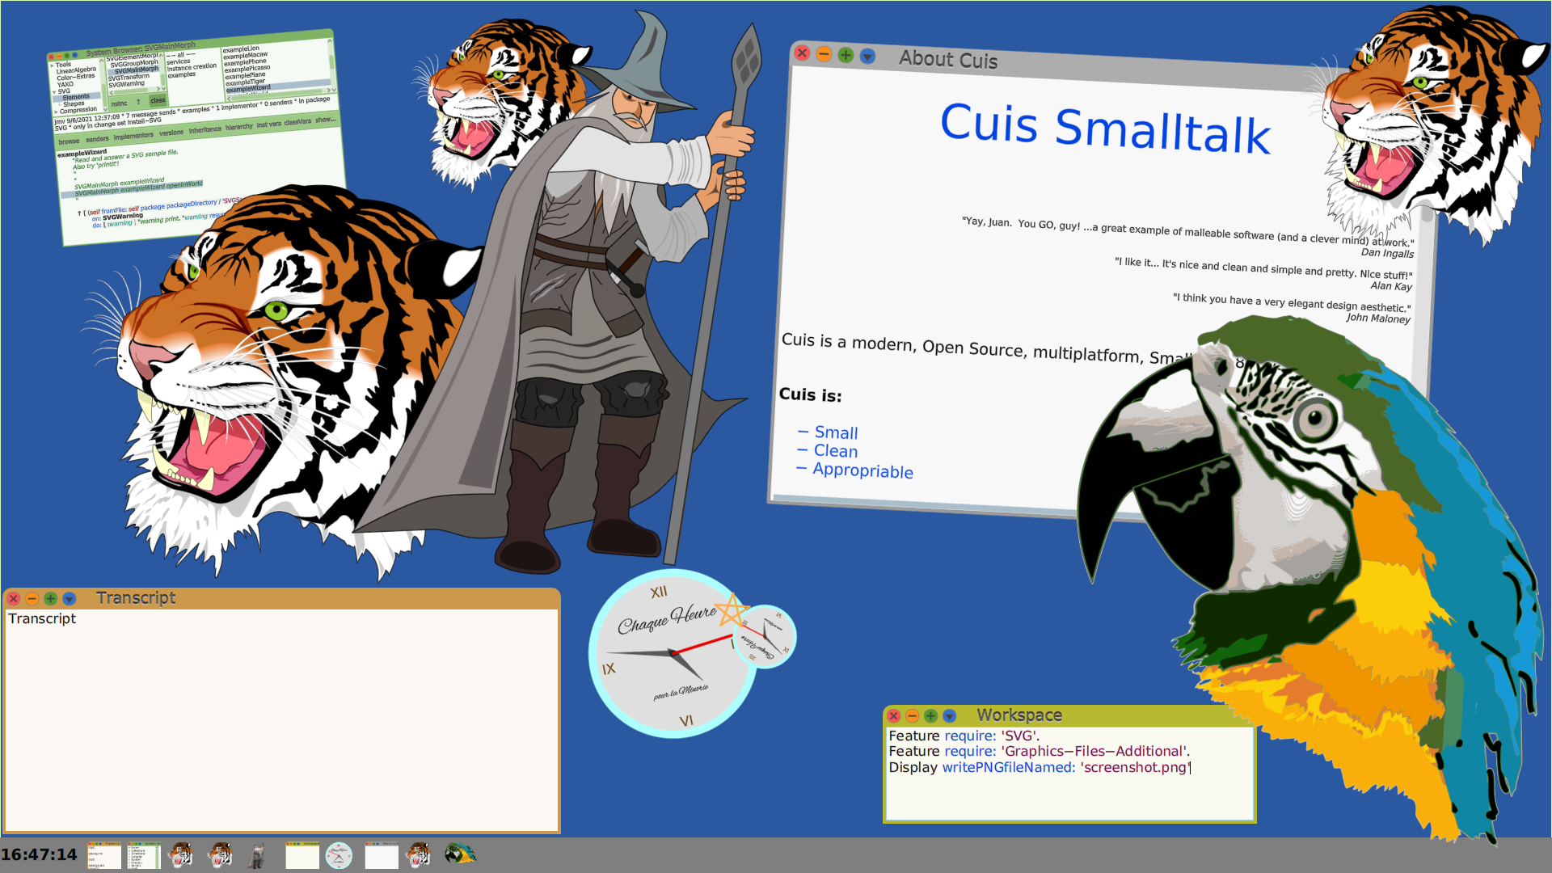Select the macaw parrot icon in taskbar
This screenshot has width=1552, height=873.
coord(461,854)
